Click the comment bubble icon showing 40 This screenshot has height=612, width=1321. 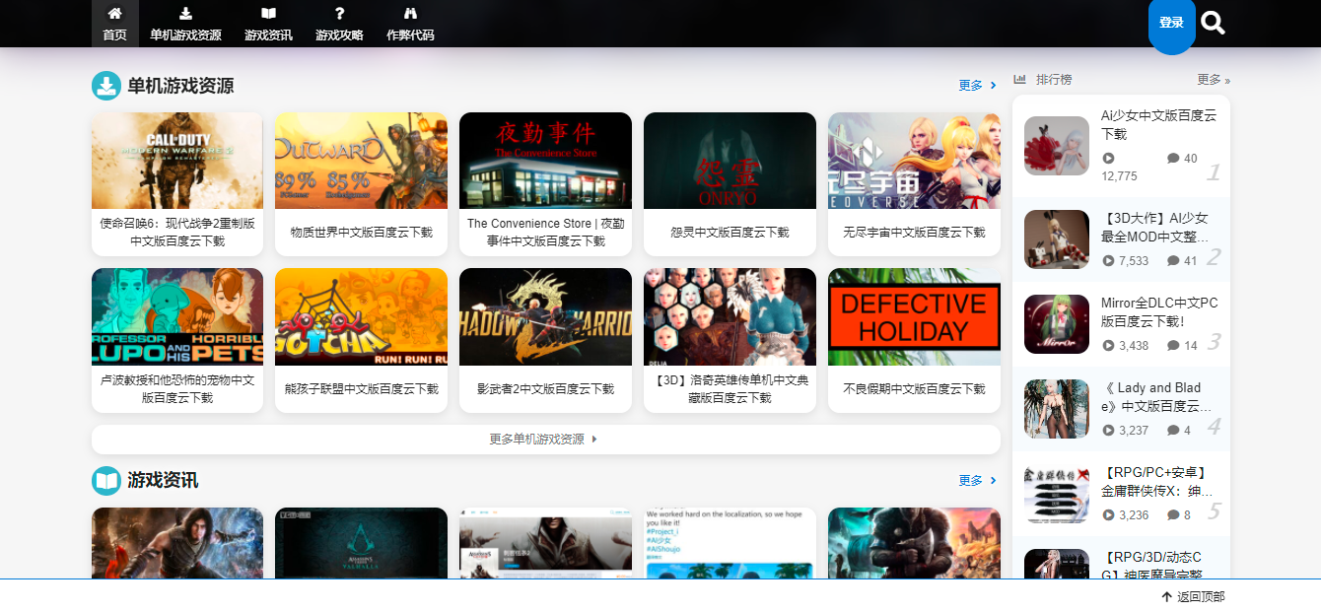coord(1173,158)
